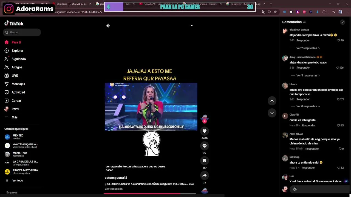Viewport: 351px width, 197px height.
Task: Like the video with the heart icon
Action: pyautogui.click(x=205, y=131)
